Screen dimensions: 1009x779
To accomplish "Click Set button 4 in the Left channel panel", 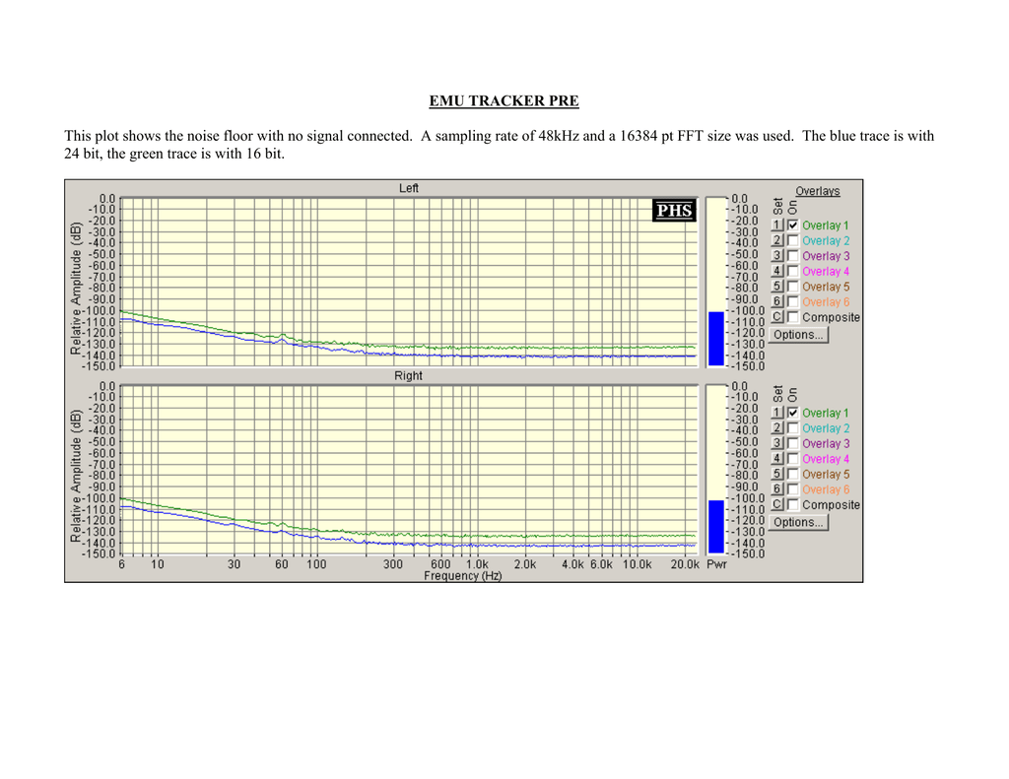I will click(x=777, y=272).
